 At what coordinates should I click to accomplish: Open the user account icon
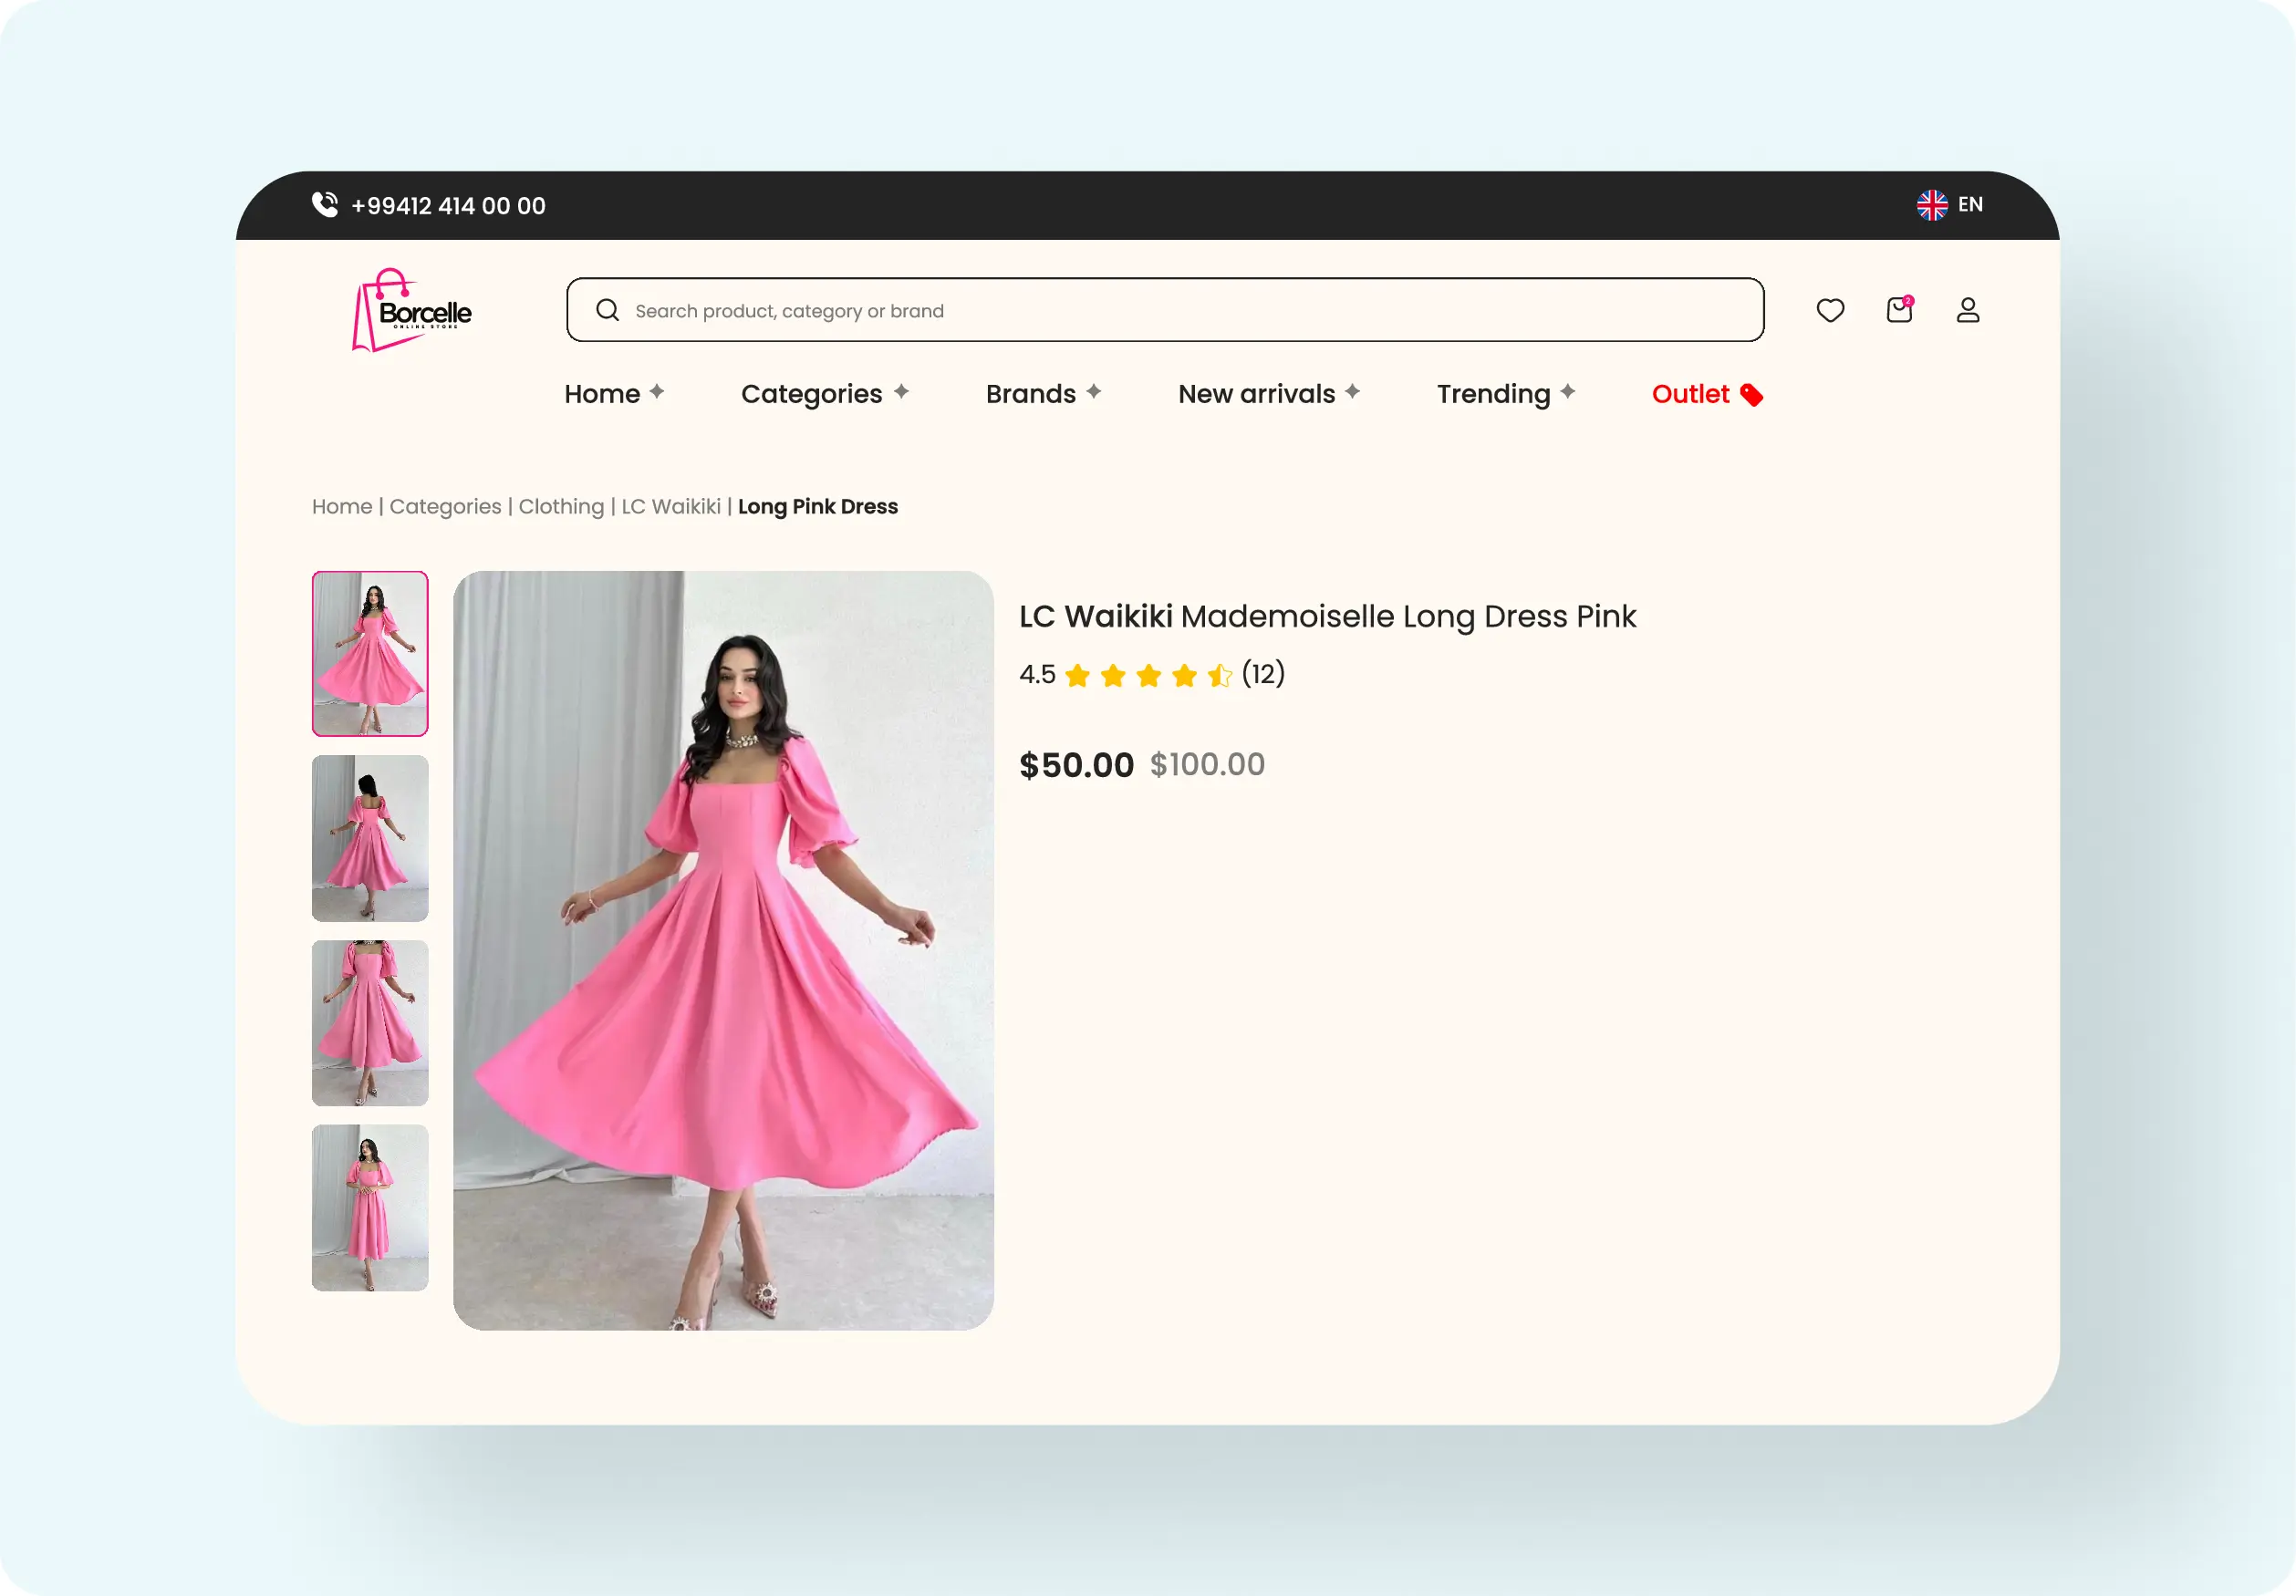1968,310
